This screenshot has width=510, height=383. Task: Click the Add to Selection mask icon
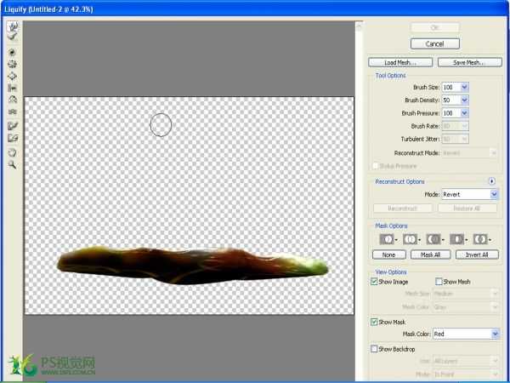(x=410, y=239)
